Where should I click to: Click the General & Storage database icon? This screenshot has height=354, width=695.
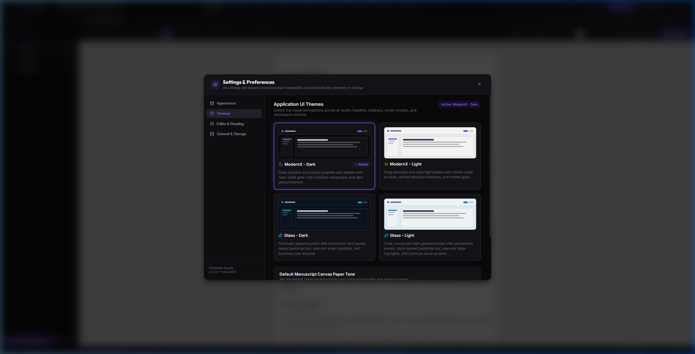[x=212, y=134]
